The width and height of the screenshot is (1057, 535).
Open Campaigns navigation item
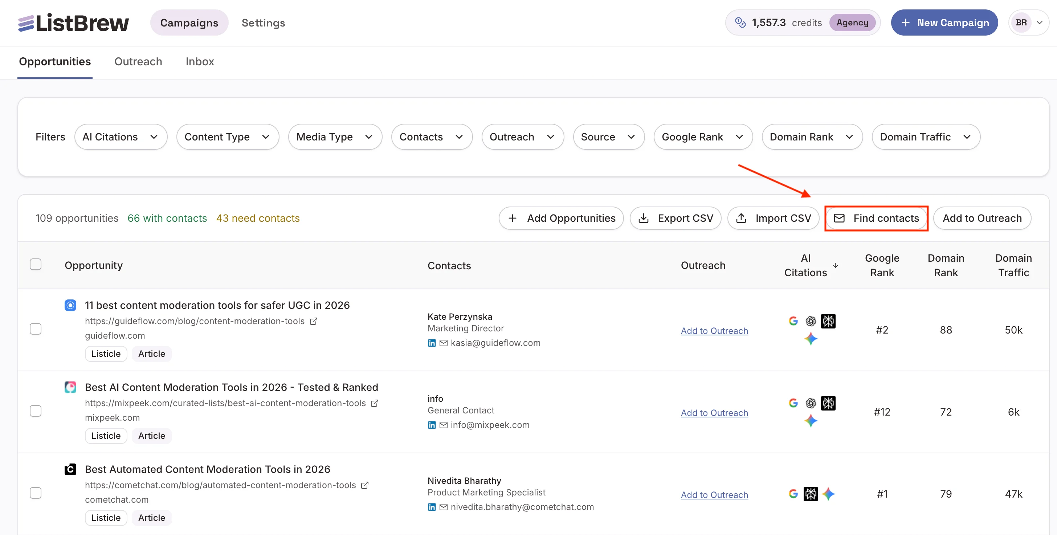pyautogui.click(x=189, y=23)
